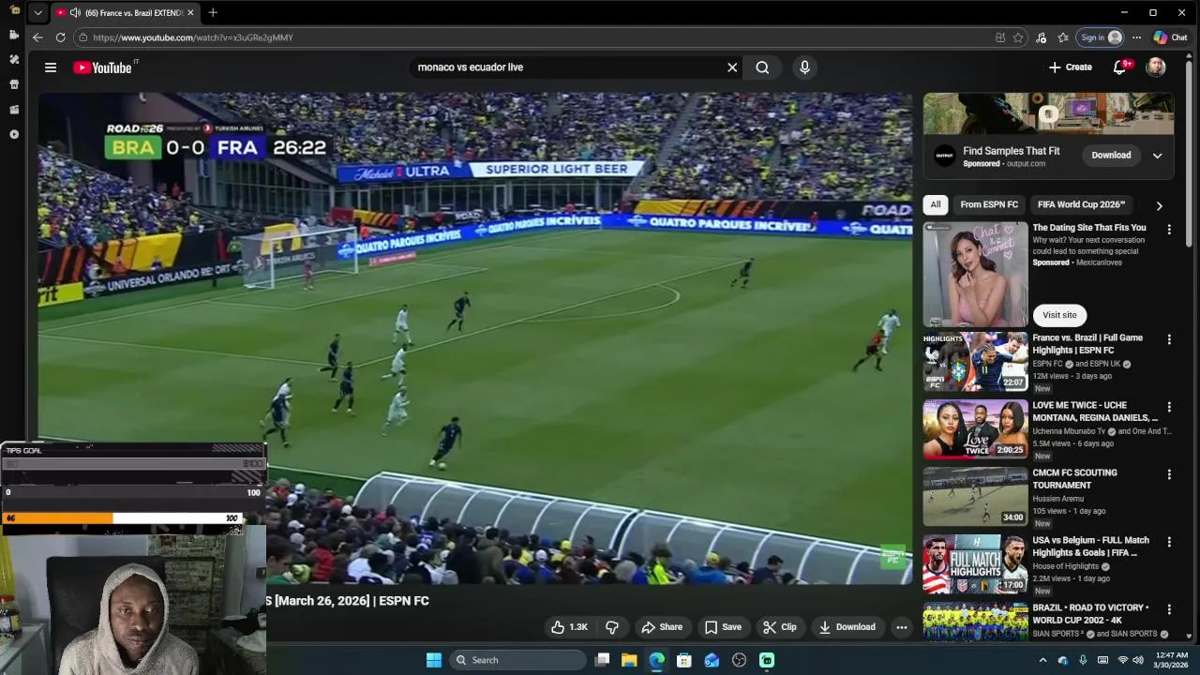Open the YouTube guide hamburger menu
The height and width of the screenshot is (675, 1200).
[51, 67]
